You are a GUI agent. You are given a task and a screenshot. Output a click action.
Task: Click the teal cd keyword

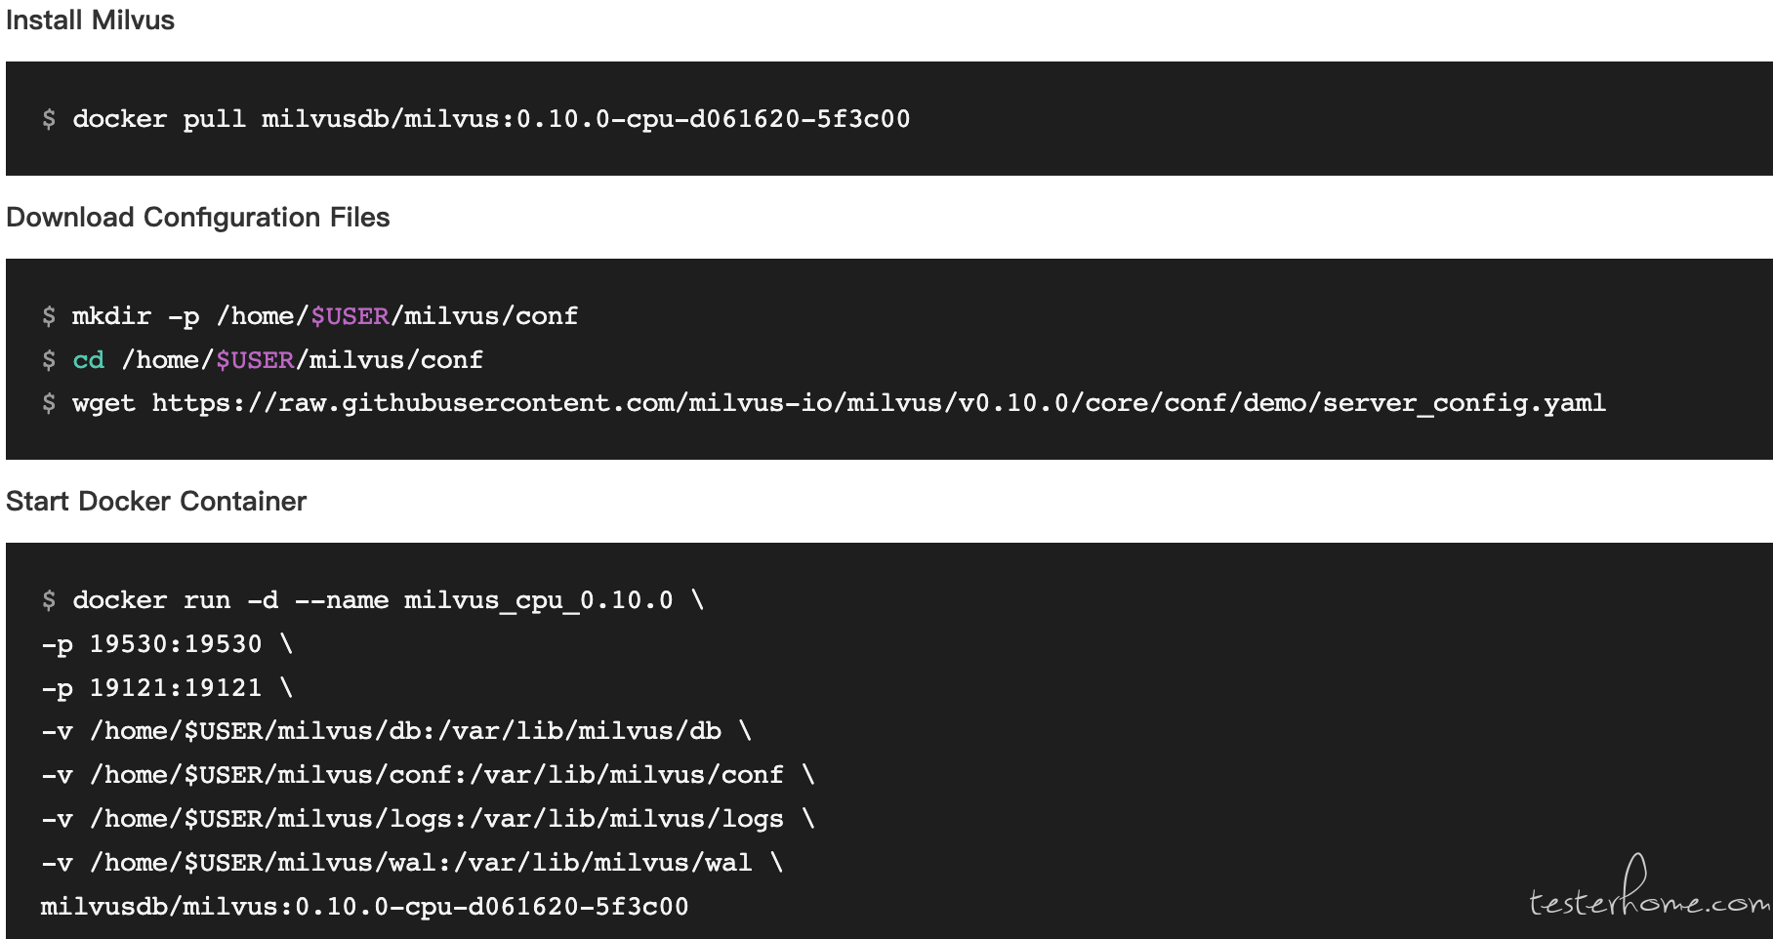88,360
